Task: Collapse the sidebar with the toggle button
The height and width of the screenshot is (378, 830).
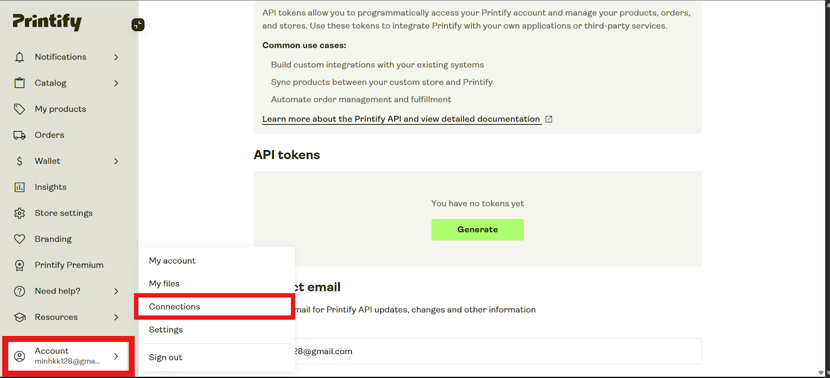Action: click(138, 24)
